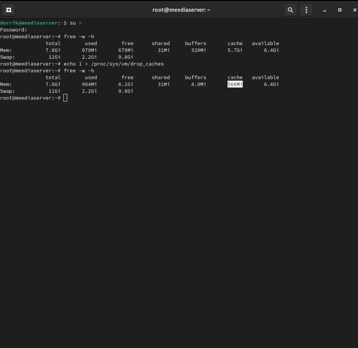358x348 pixels.
Task: Click the second Swap: row label
Action: (7, 91)
